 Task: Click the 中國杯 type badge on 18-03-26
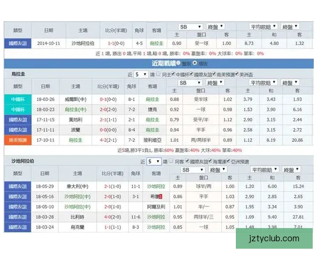pos(18,99)
